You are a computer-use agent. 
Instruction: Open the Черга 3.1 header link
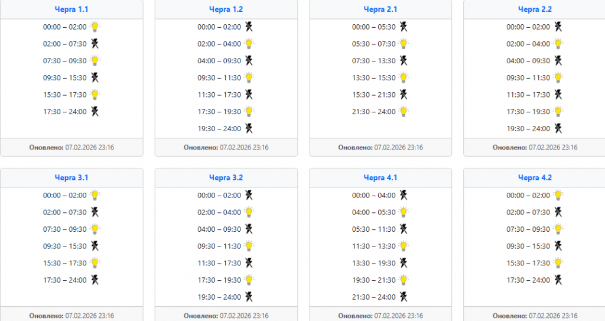(71, 177)
